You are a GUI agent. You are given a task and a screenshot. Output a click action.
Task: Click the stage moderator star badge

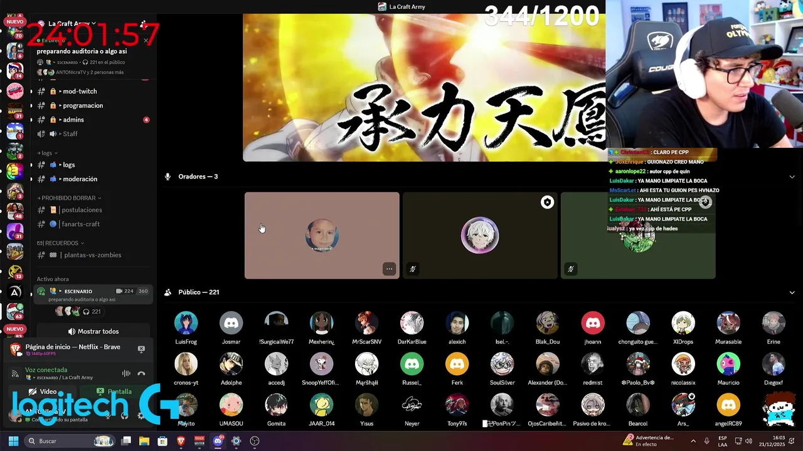click(x=547, y=202)
